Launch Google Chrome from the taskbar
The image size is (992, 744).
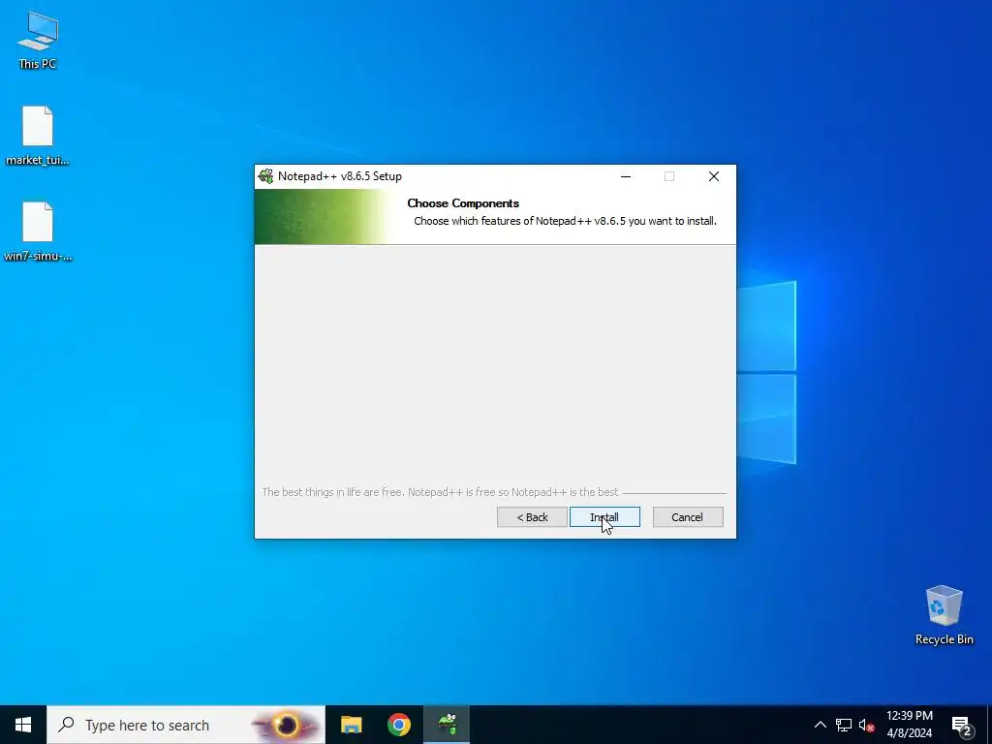[398, 725]
